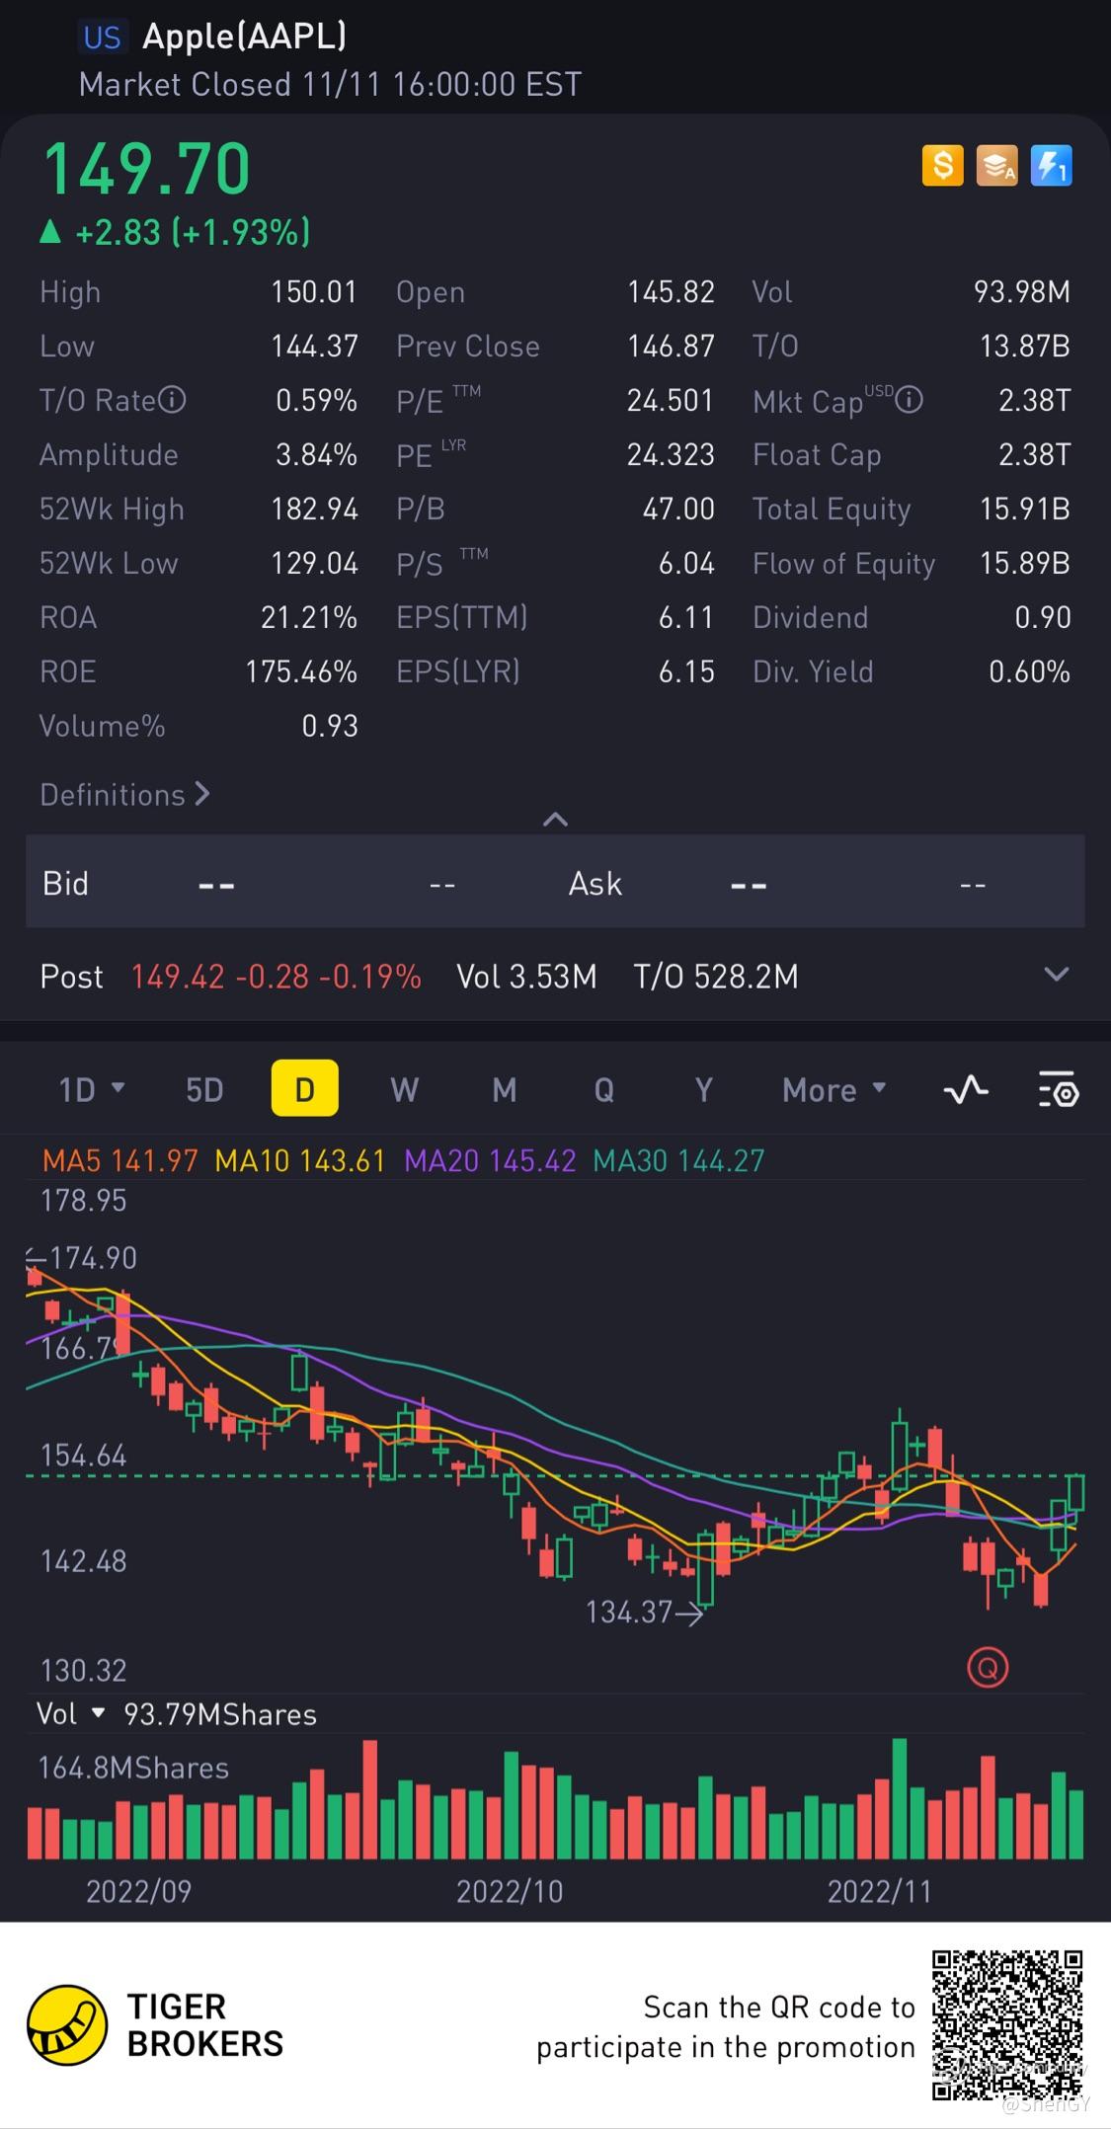Screen dimensions: 1111x2129
Task: Tap the Apple(AAPL) title
Action: (x=245, y=36)
